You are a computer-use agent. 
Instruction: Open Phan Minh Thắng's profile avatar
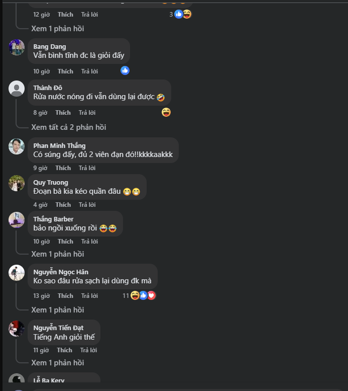tap(17, 146)
